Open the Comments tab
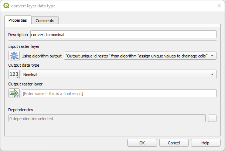The image size is (225, 151). tap(45, 21)
